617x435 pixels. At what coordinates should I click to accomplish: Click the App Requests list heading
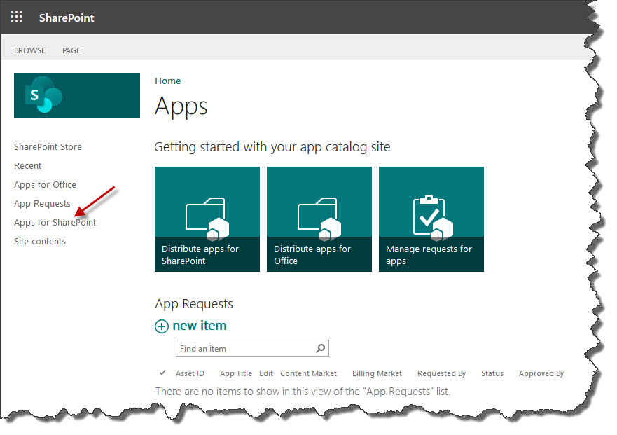coord(194,303)
